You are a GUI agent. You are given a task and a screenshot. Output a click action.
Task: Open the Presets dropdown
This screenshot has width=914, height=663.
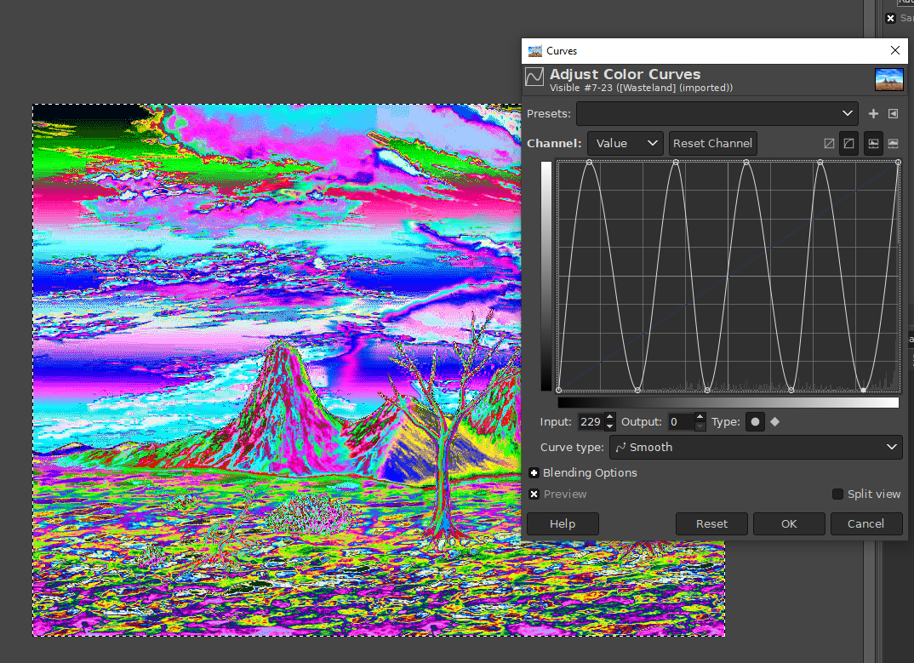(717, 114)
